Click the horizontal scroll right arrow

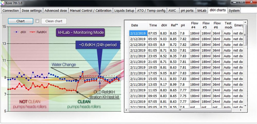[241, 110]
